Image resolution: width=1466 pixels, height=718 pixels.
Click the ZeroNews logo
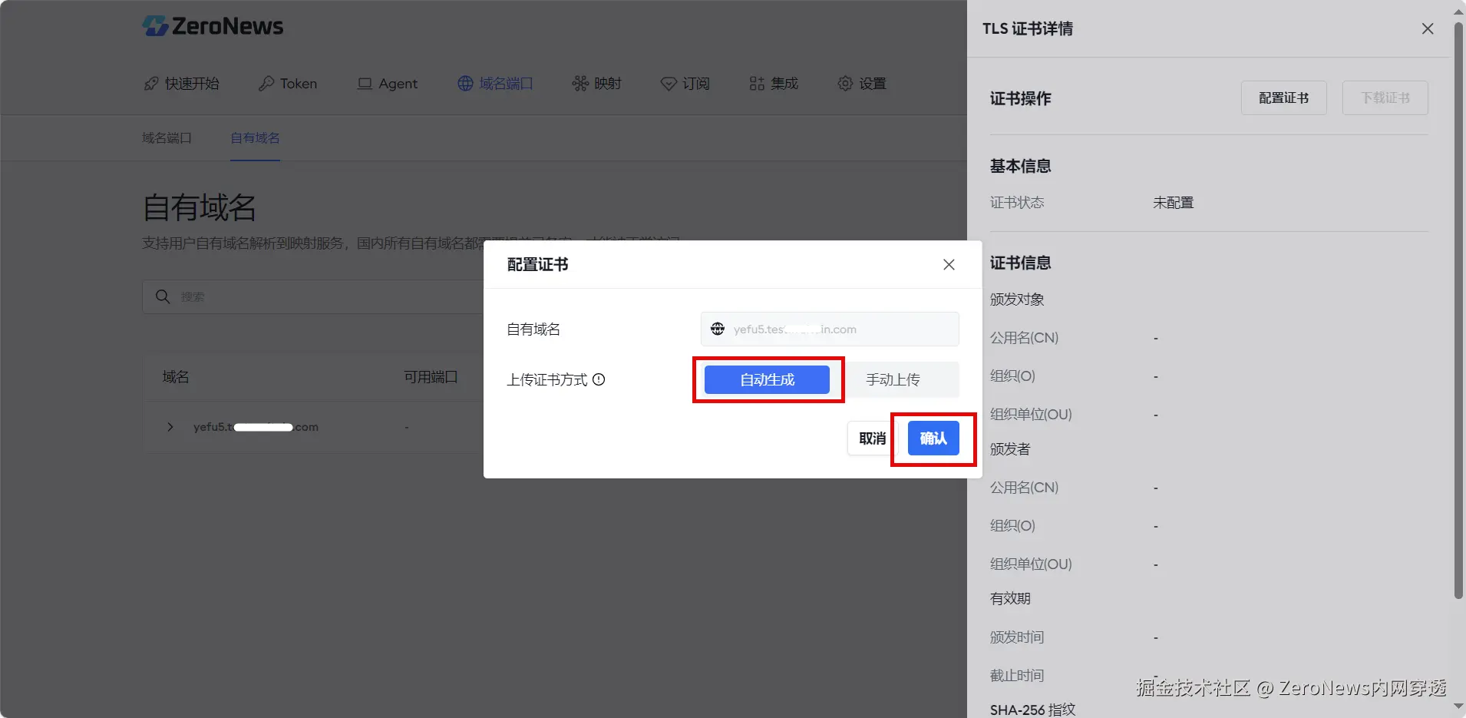pyautogui.click(x=213, y=26)
